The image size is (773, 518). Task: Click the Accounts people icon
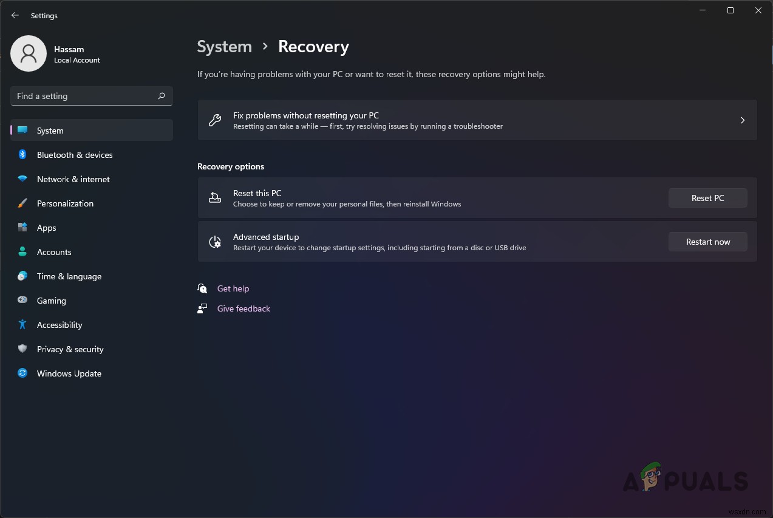22,252
